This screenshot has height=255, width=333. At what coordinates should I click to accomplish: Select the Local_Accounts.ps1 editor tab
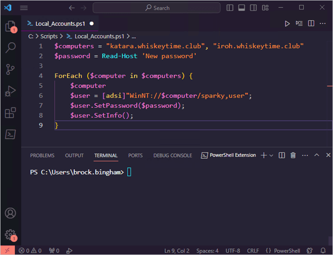coord(60,23)
